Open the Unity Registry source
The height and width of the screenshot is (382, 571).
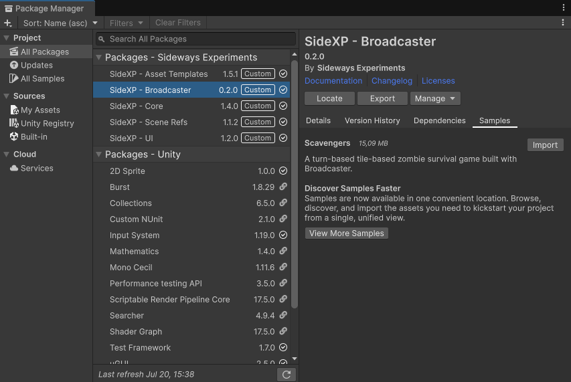click(x=46, y=123)
